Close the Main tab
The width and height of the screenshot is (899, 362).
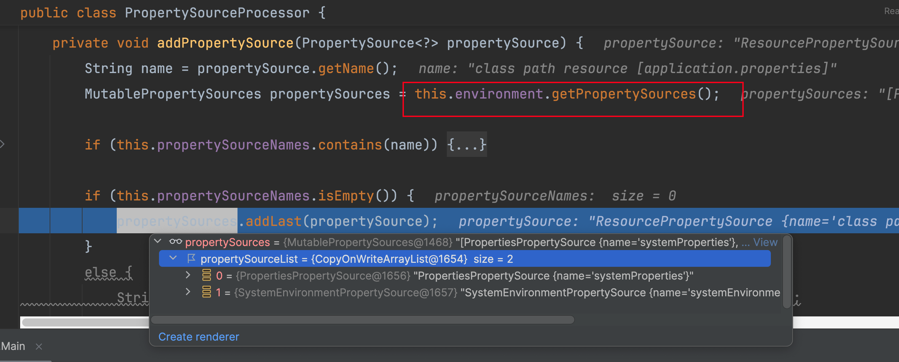pos(39,347)
